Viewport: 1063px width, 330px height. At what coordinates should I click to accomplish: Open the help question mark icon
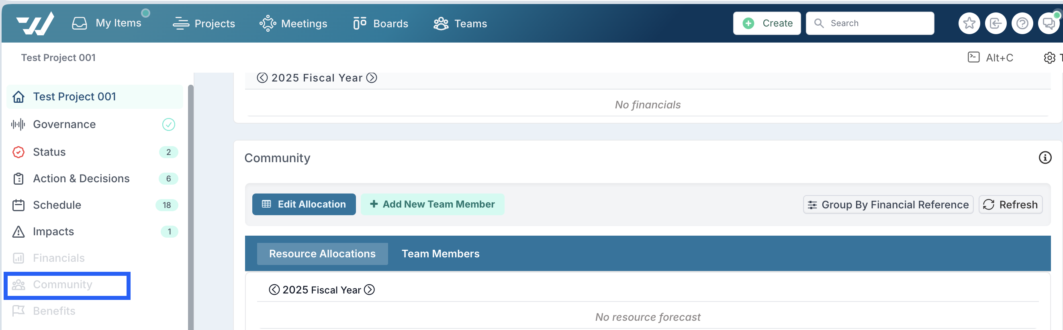[x=1022, y=24]
